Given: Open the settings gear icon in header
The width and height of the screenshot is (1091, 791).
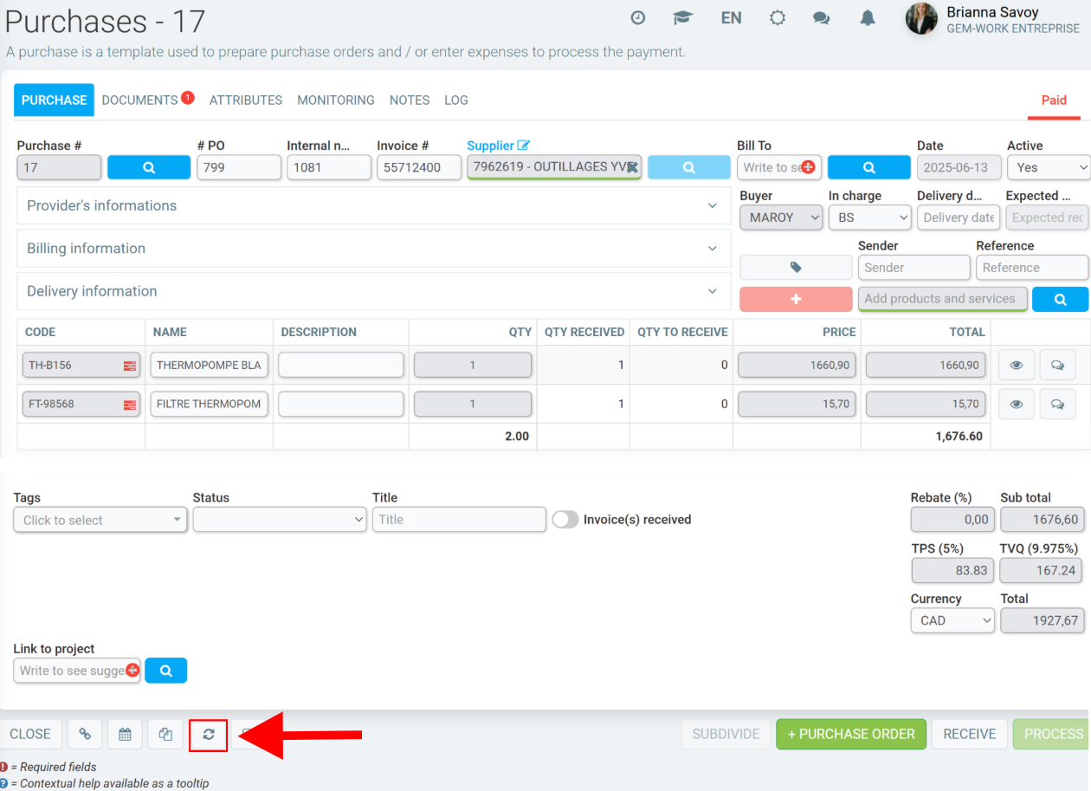Looking at the screenshot, I should click(x=778, y=17).
